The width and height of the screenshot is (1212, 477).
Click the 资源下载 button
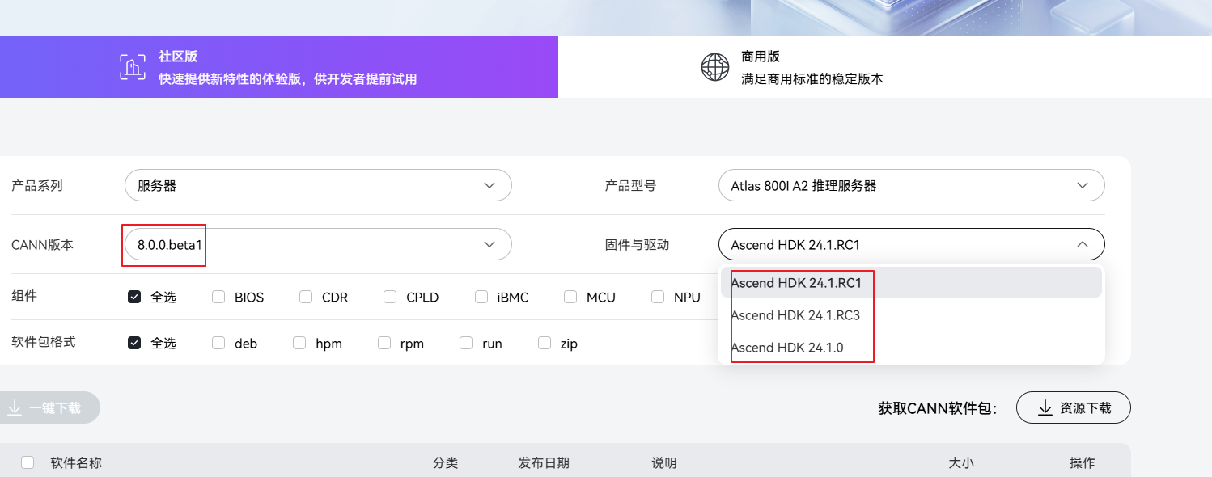[1073, 407]
